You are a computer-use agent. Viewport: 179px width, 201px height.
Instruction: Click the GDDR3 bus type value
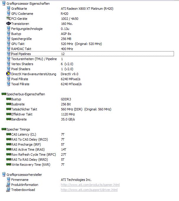coord(66,99)
